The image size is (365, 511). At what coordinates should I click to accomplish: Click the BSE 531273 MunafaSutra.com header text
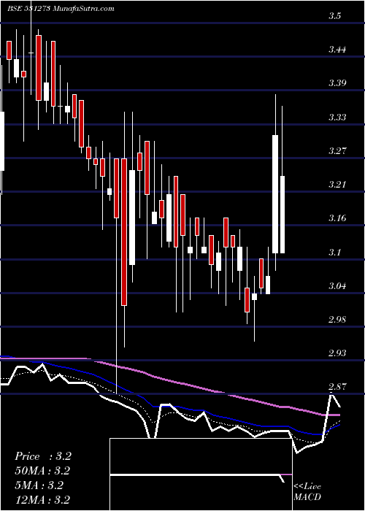coord(61,8)
